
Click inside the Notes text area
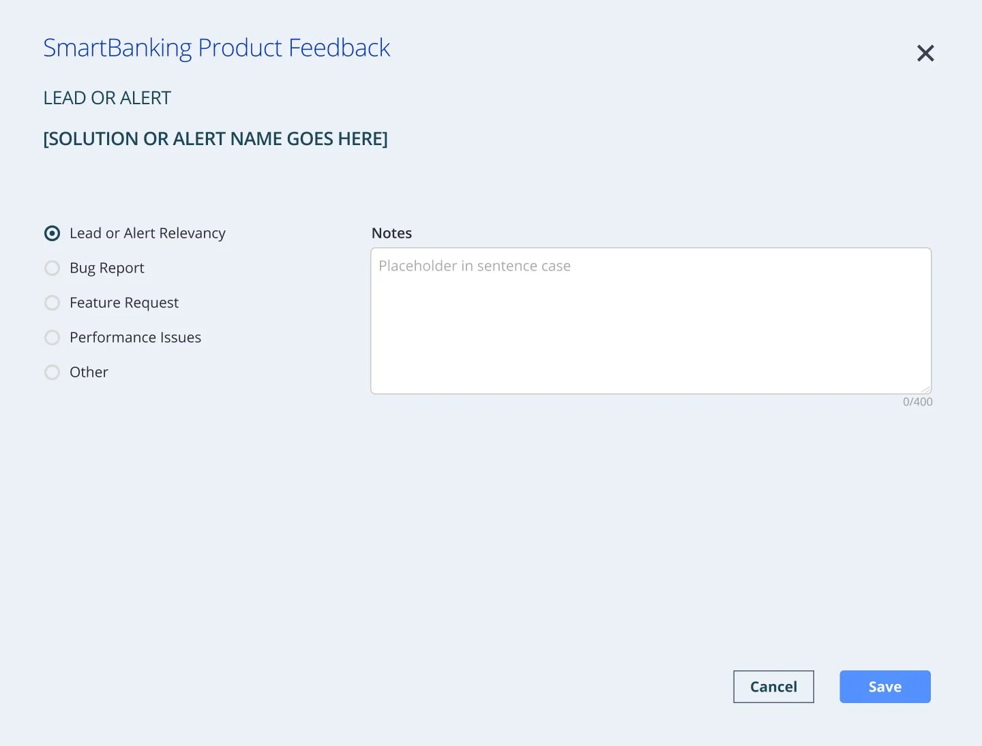pyautogui.click(x=651, y=321)
